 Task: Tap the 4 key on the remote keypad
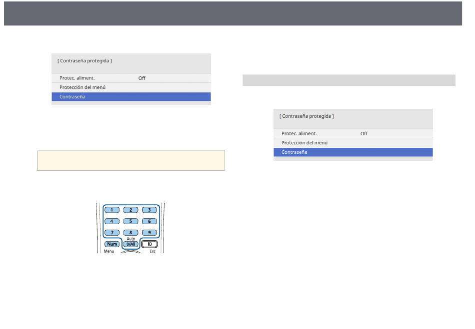tap(112, 221)
